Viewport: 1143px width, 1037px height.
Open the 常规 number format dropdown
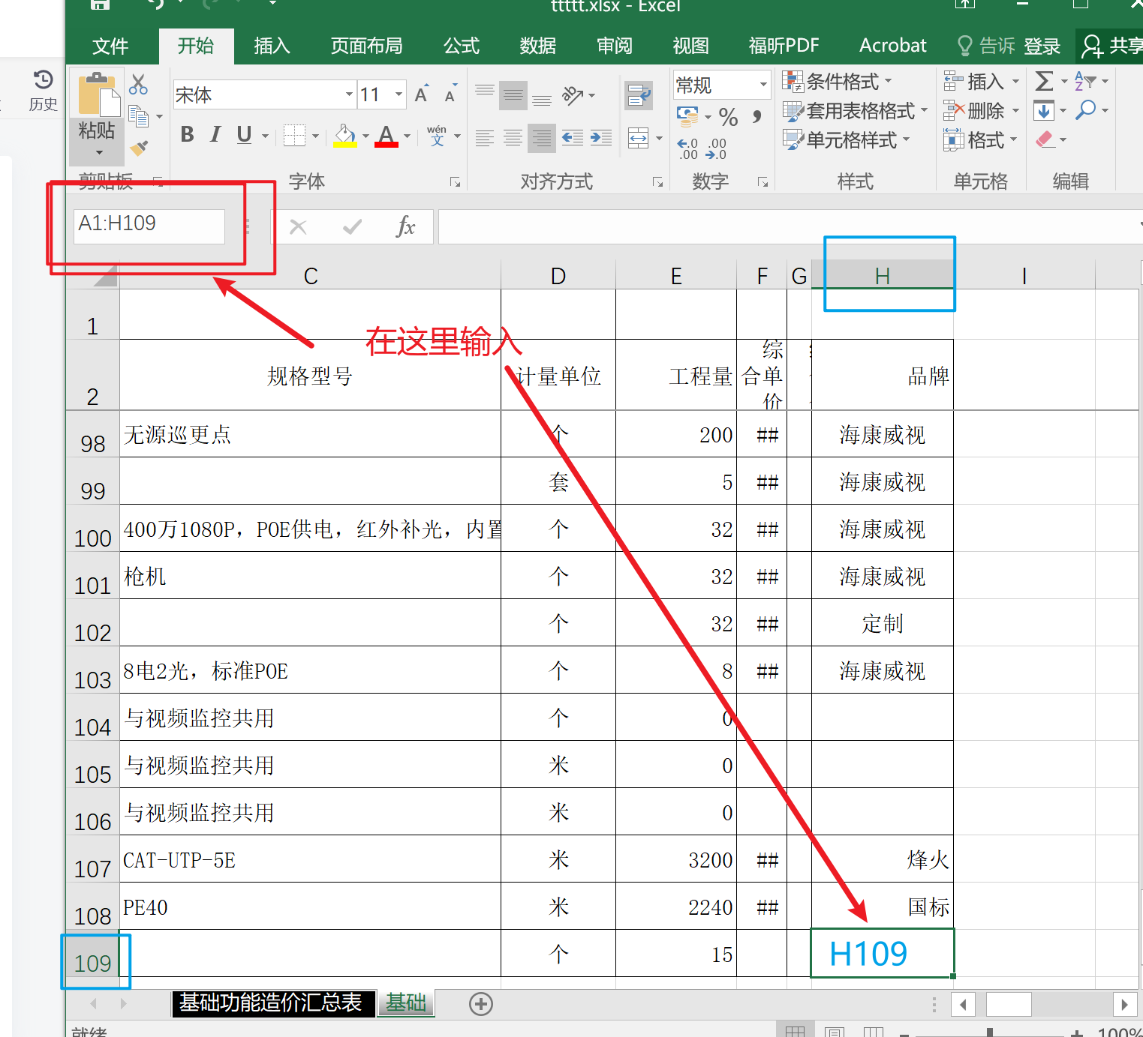pos(763,85)
